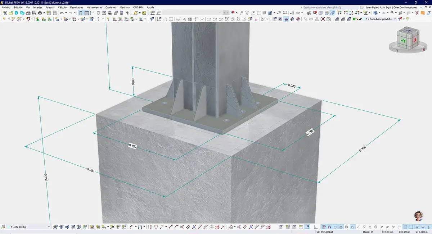This screenshot has height=234, width=432.
Task: Click the undo arrow icon
Action: [62, 13]
